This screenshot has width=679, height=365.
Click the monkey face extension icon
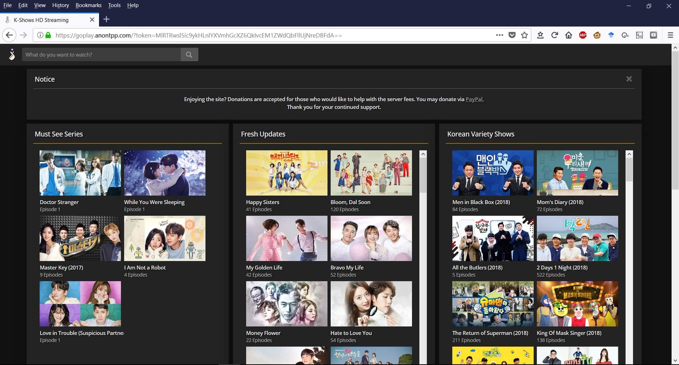point(597,35)
